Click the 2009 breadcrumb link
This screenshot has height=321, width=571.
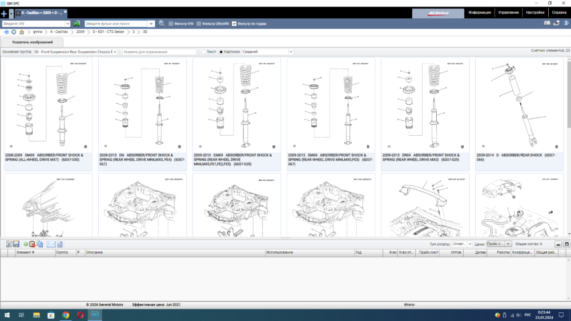point(80,32)
